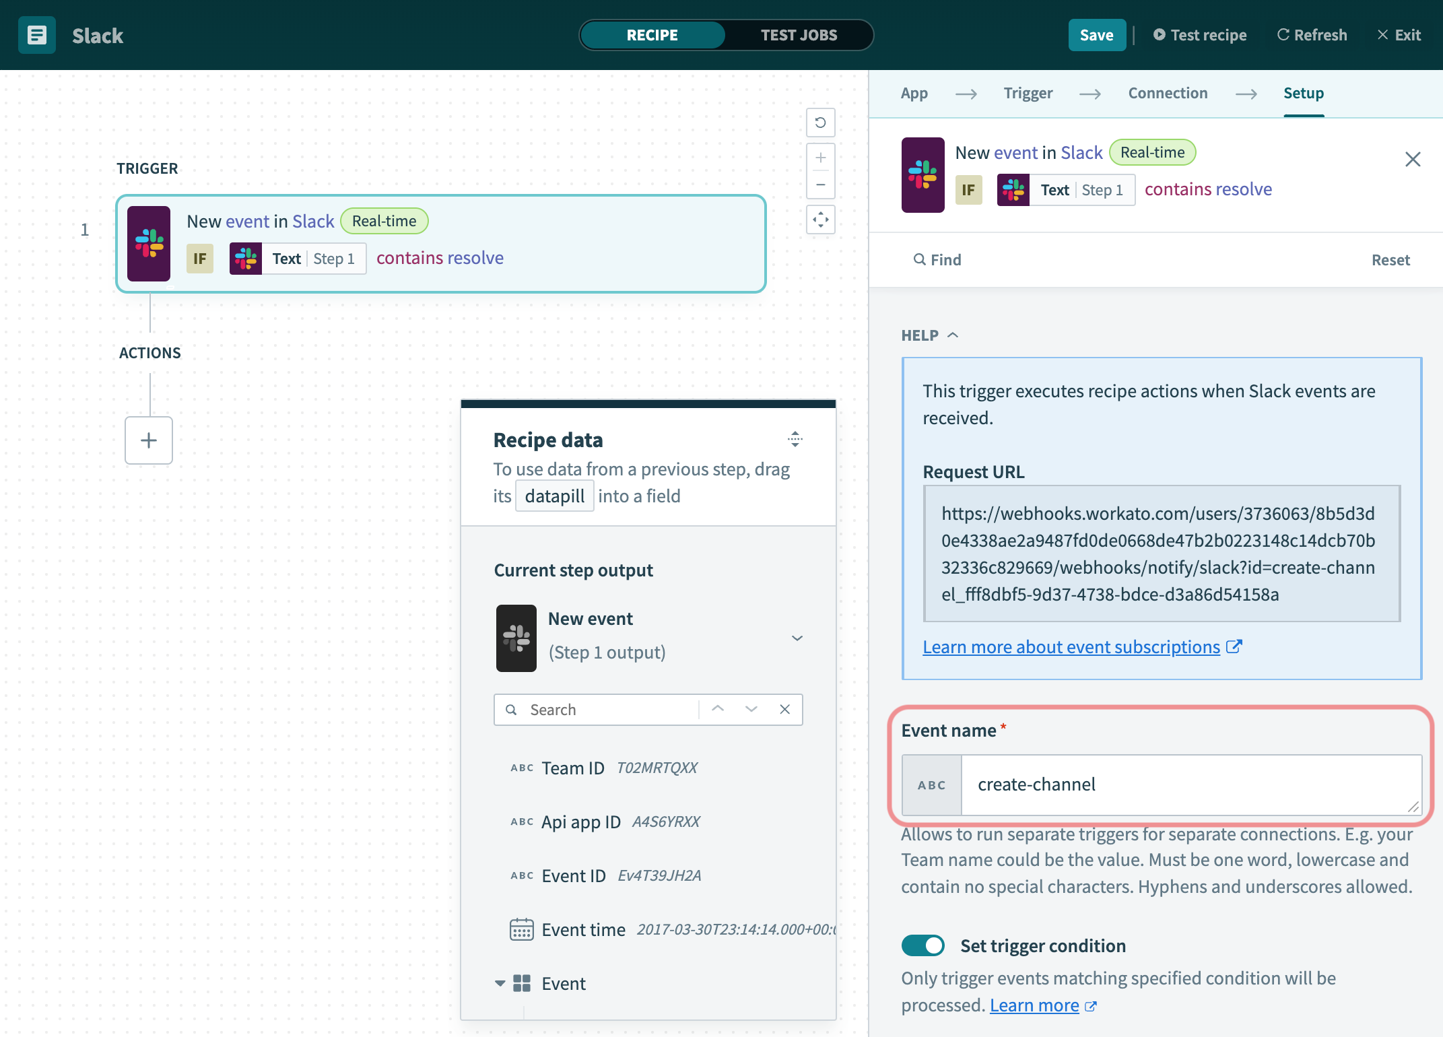
Task: Clear the recipe data search
Action: (784, 709)
